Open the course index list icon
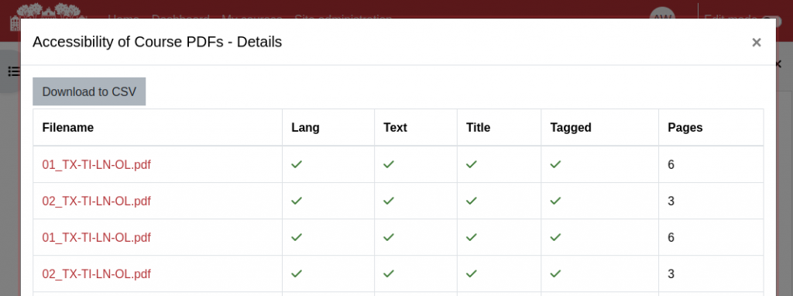793x296 pixels. tap(14, 71)
